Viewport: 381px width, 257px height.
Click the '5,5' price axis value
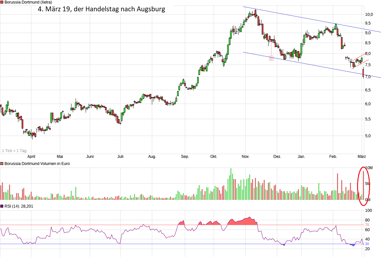(368, 119)
